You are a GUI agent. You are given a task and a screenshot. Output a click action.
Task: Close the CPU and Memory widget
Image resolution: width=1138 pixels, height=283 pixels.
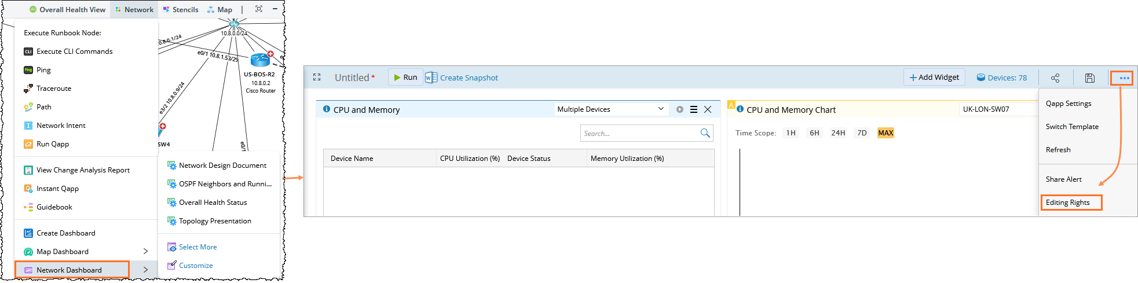pos(708,109)
